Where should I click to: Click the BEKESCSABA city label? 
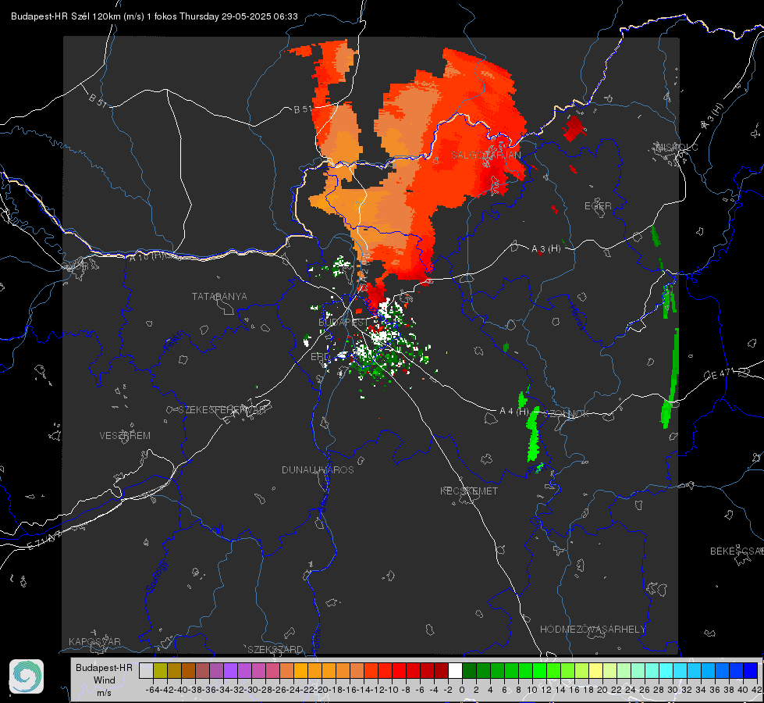point(737,551)
